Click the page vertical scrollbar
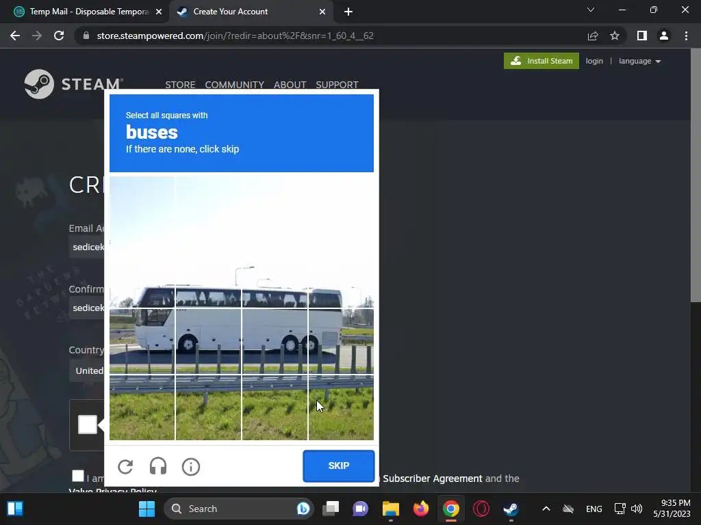The height and width of the screenshot is (525, 701). [696, 175]
